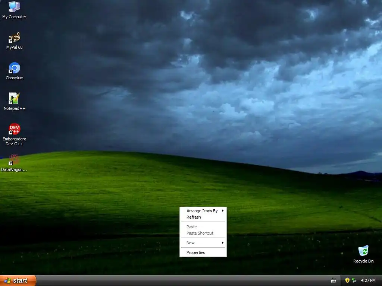Click the on-screen keyboard taskbar icon
This screenshot has height=286, width=382.
(334, 281)
